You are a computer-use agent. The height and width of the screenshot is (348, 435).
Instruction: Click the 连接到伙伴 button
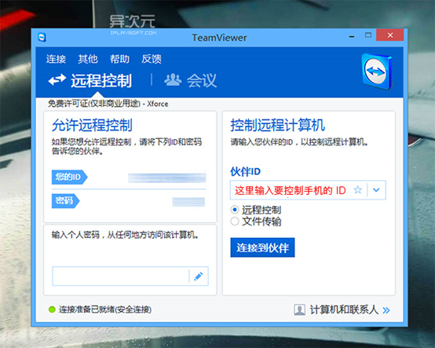point(262,247)
